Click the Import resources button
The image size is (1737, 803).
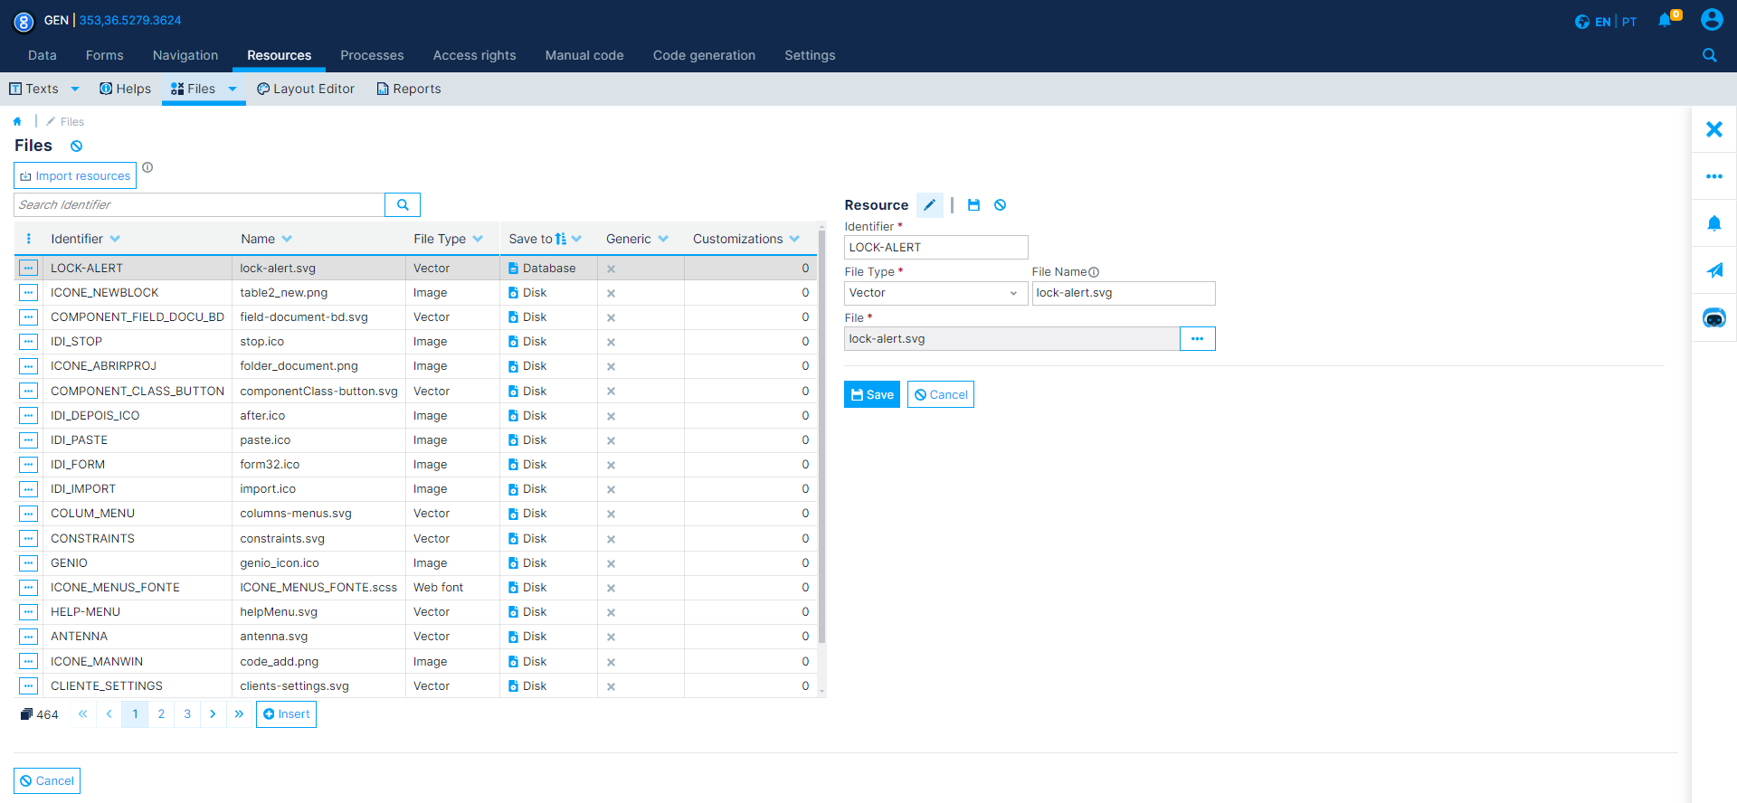75,175
